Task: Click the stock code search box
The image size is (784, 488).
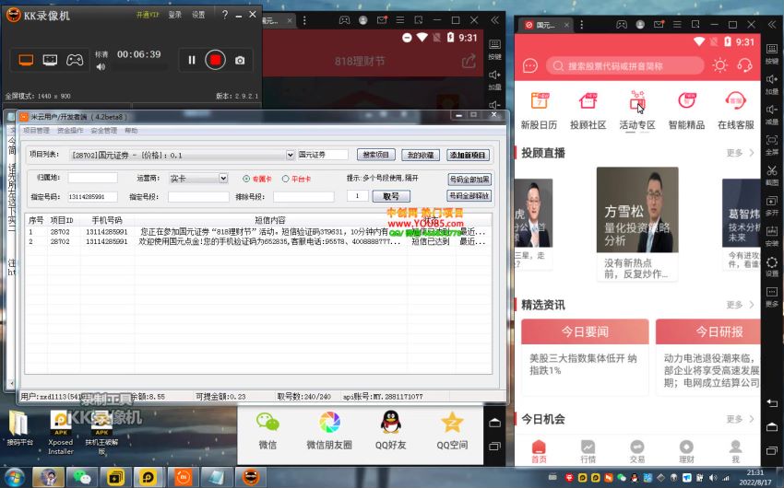Action: tap(625, 66)
